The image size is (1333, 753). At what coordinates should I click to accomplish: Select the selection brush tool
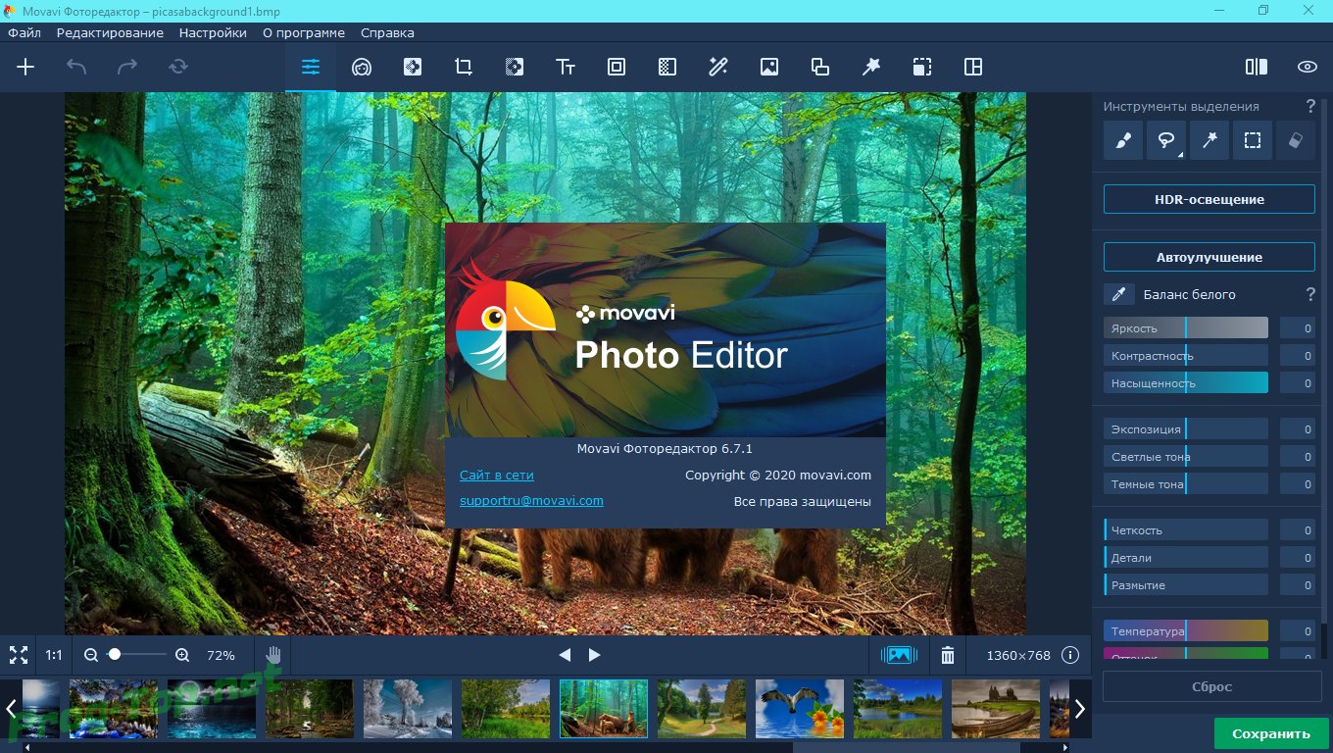pyautogui.click(x=1122, y=140)
